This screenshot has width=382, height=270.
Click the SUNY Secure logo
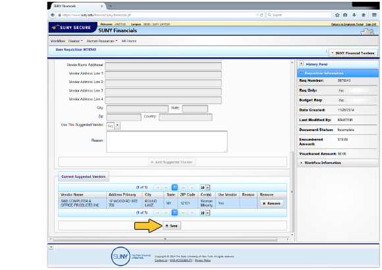73,28
